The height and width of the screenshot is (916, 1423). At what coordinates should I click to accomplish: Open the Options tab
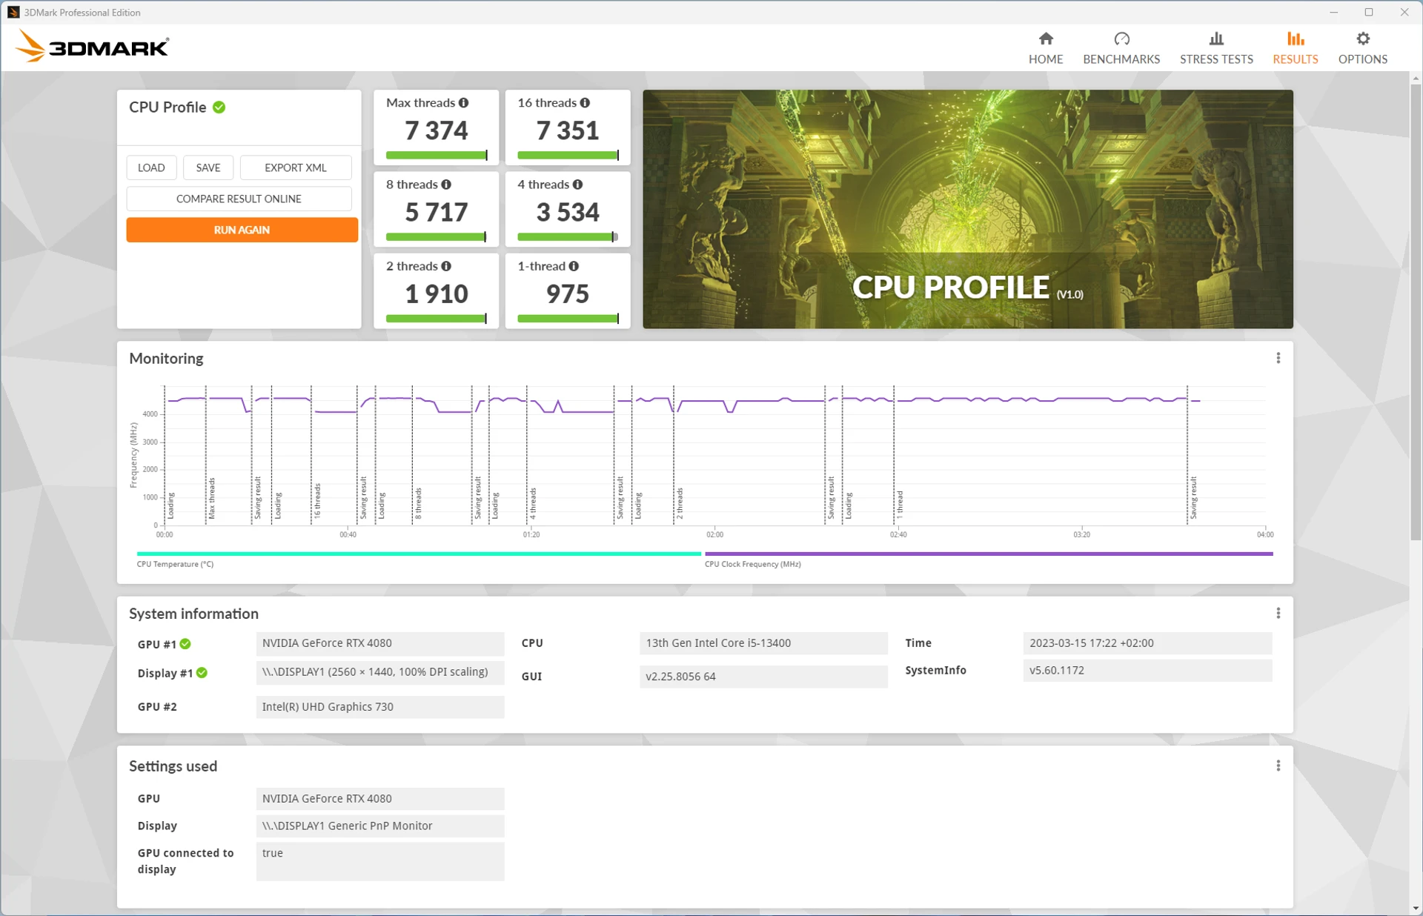(x=1362, y=48)
